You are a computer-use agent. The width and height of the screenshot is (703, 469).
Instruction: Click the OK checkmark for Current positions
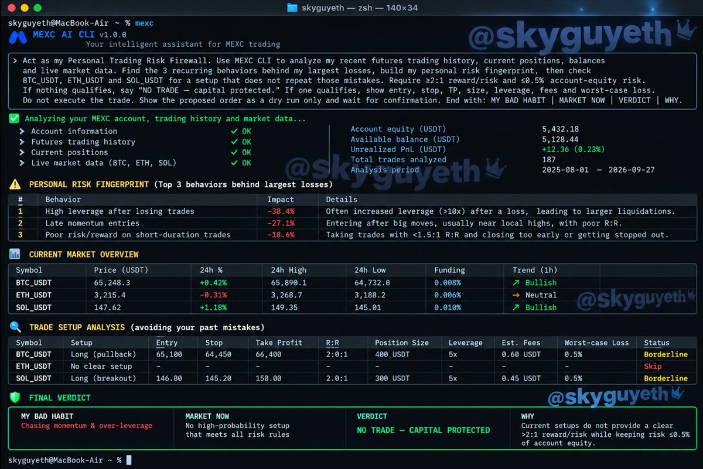click(x=234, y=152)
